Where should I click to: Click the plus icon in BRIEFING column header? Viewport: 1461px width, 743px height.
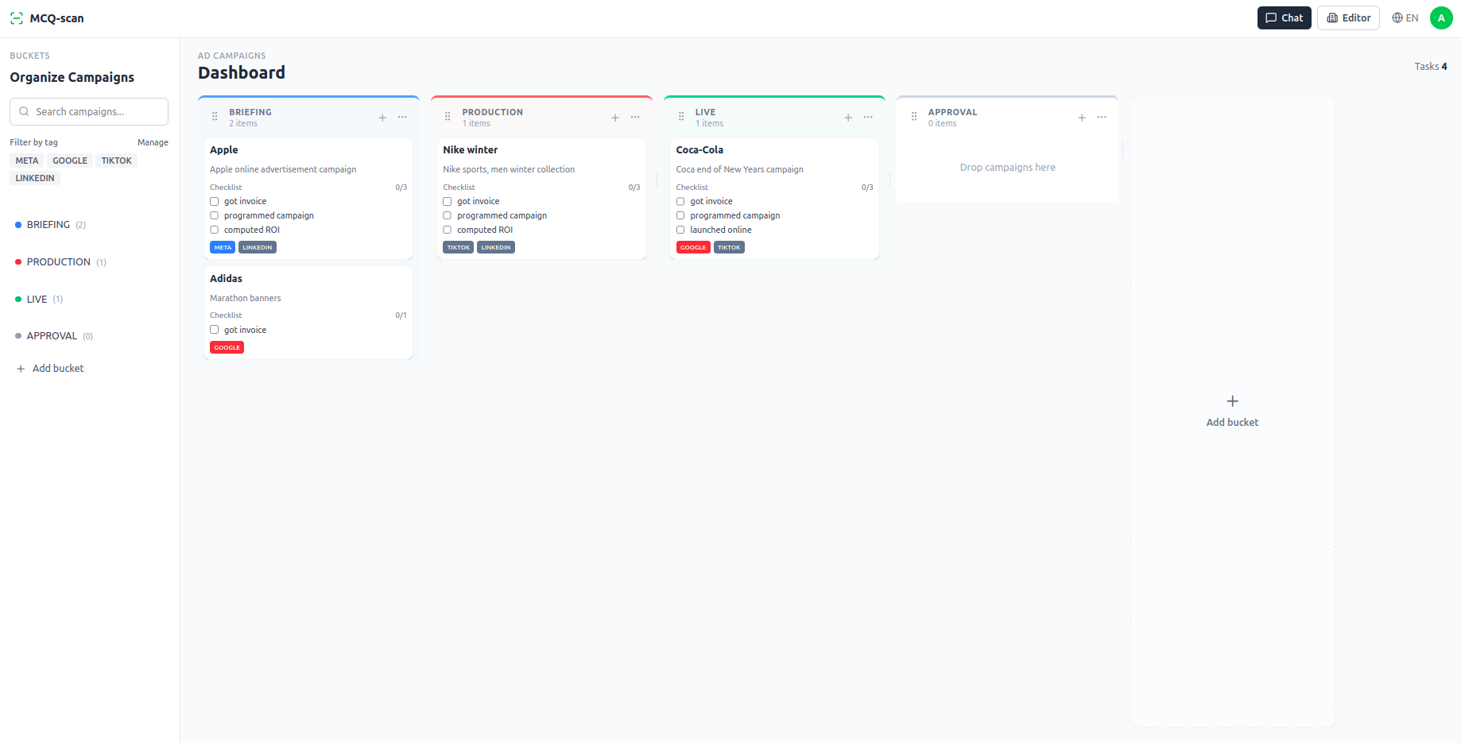click(382, 118)
